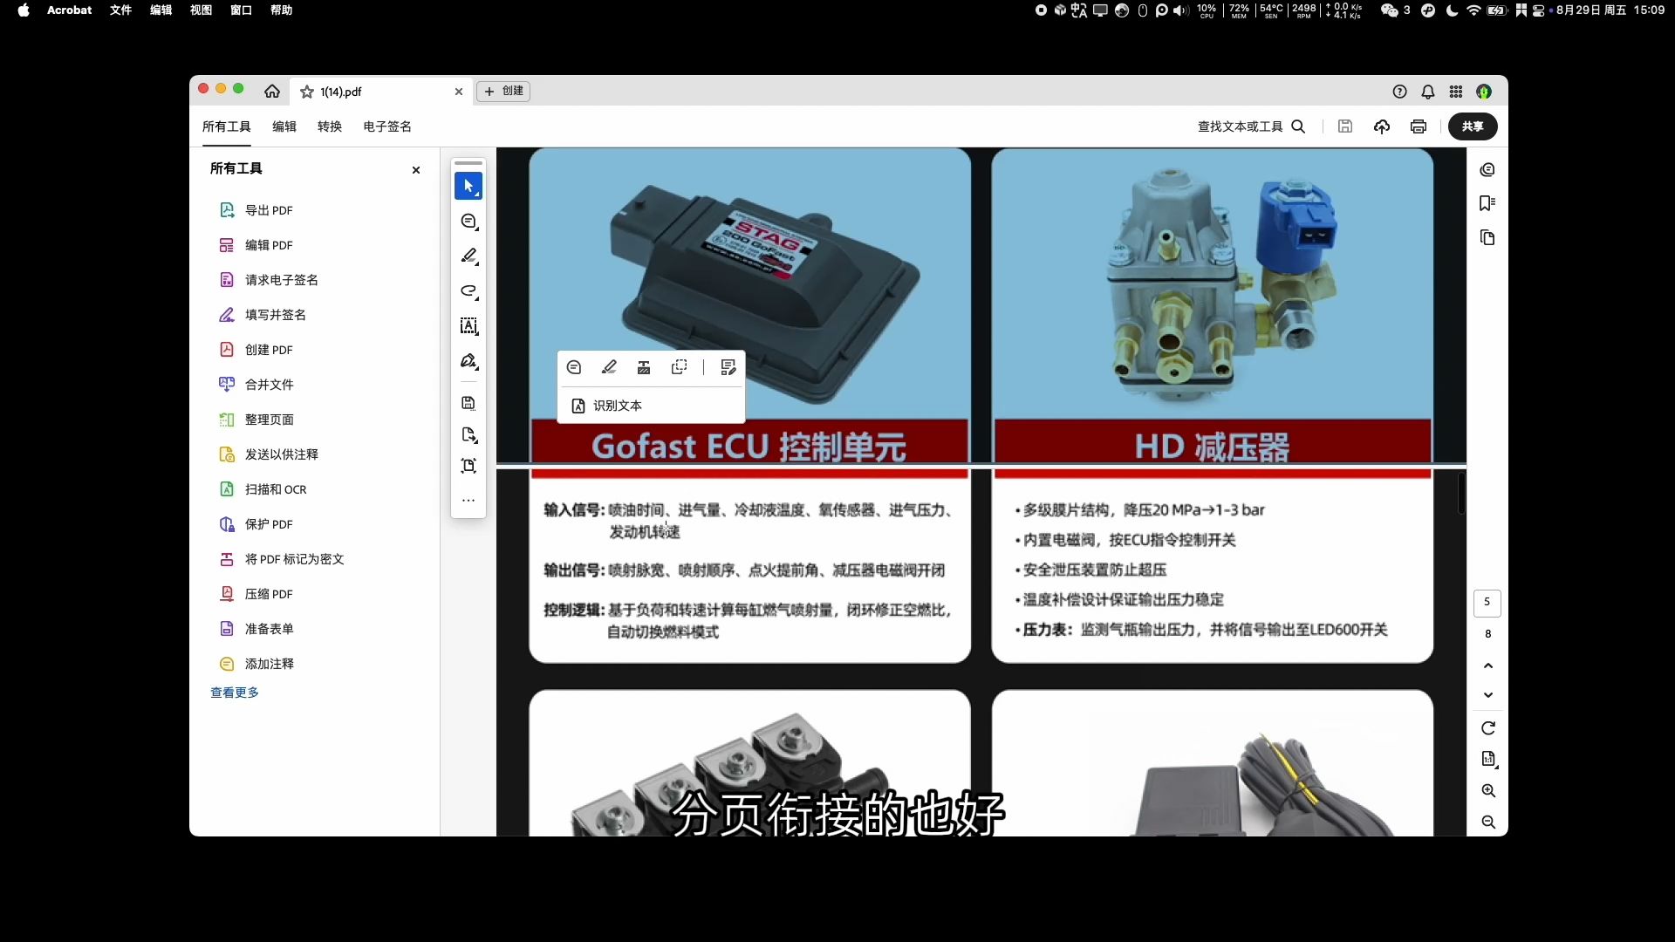
Task: Open upload to cloud icon
Action: click(x=1382, y=126)
